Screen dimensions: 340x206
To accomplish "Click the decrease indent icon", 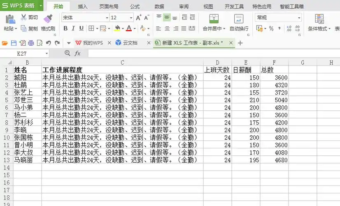I will click(184, 17).
